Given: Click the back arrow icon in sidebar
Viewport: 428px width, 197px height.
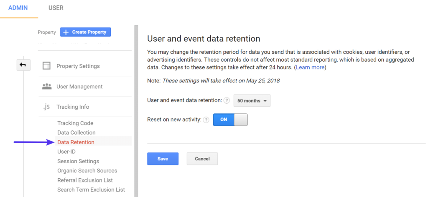Looking at the screenshot, I should coord(22,65).
